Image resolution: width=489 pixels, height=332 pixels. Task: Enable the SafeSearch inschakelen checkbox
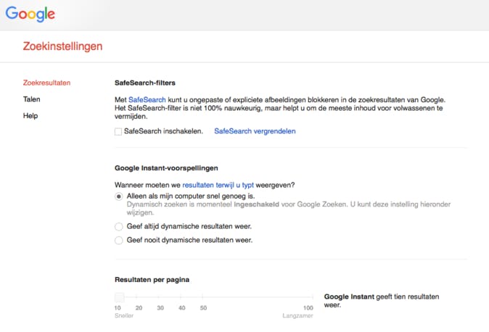click(118, 132)
